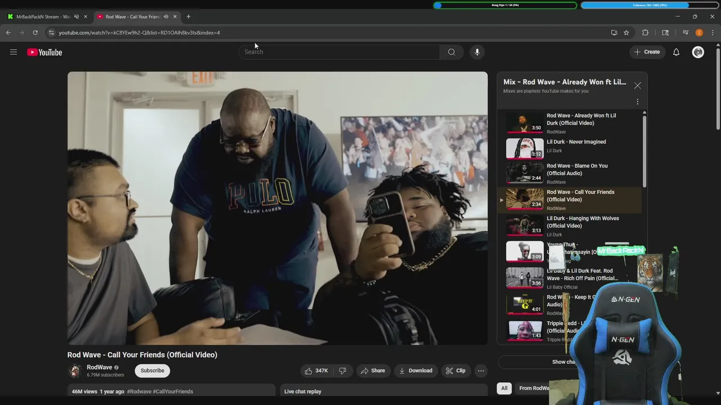Close the Mix playlist panel
Screen dimensions: 721x405
click(x=637, y=85)
